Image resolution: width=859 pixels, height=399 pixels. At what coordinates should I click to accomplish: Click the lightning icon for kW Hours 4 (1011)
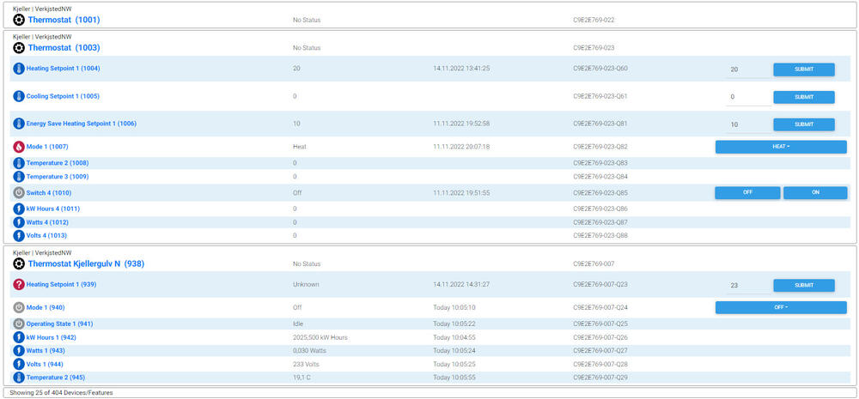pos(19,209)
